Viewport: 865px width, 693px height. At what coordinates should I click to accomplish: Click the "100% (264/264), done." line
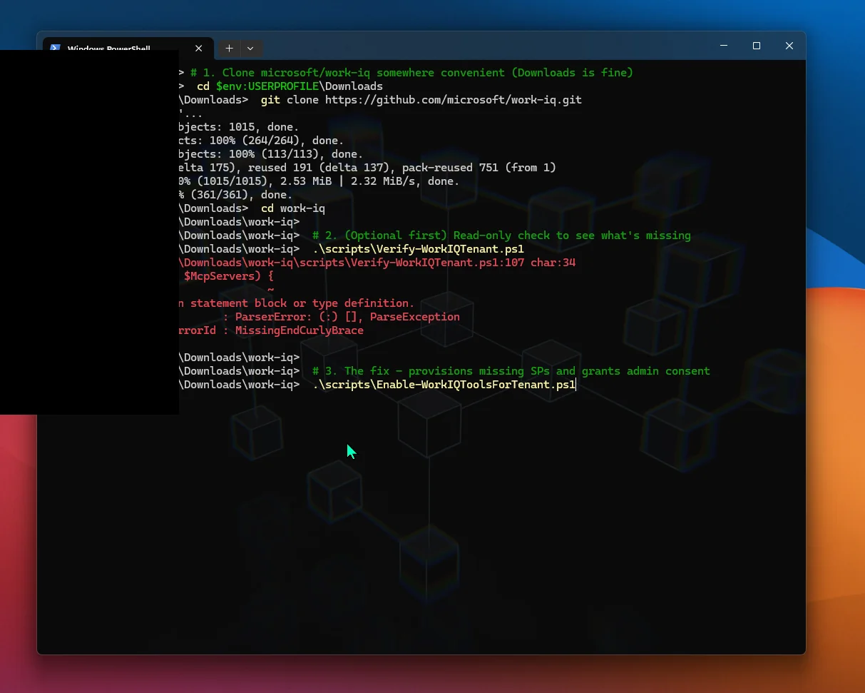[x=261, y=141]
